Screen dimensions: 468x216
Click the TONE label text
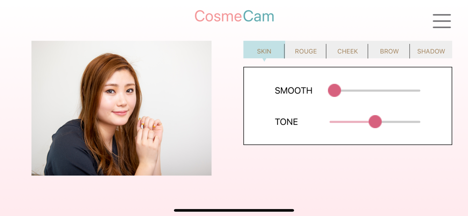pyautogui.click(x=286, y=122)
